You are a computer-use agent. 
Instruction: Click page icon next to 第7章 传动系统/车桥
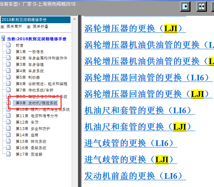point(9,90)
